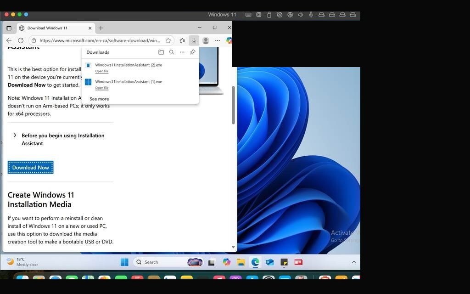Open Edge Settings and more menu
This screenshot has height=294, width=470.
click(218, 40)
